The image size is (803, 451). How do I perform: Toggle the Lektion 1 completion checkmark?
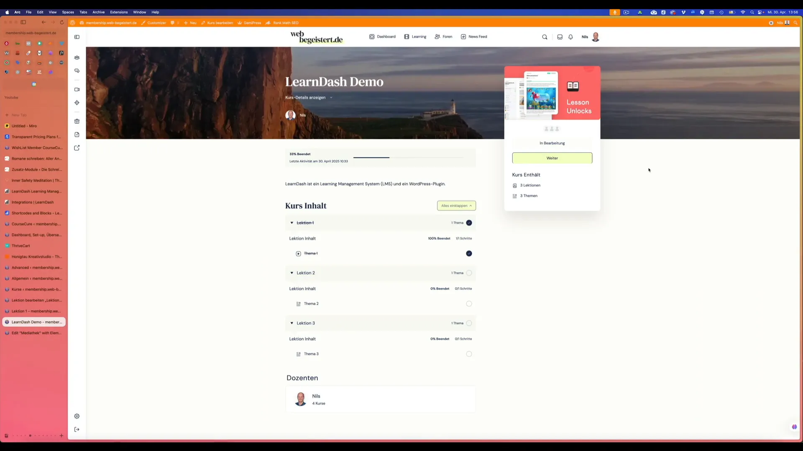(469, 223)
